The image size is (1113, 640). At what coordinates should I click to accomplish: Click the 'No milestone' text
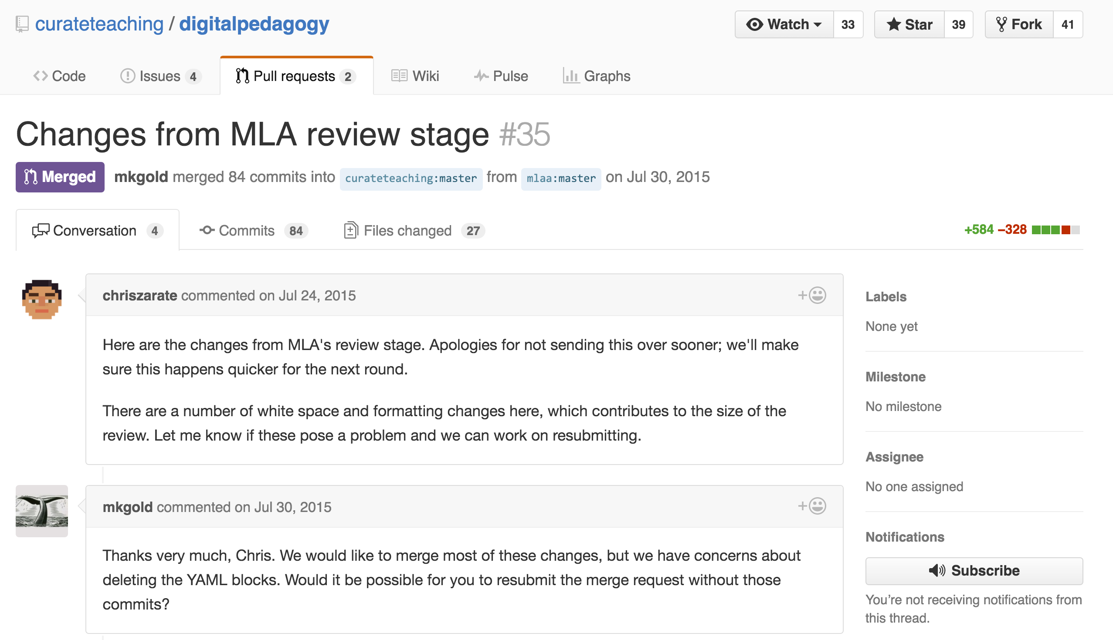[903, 406]
